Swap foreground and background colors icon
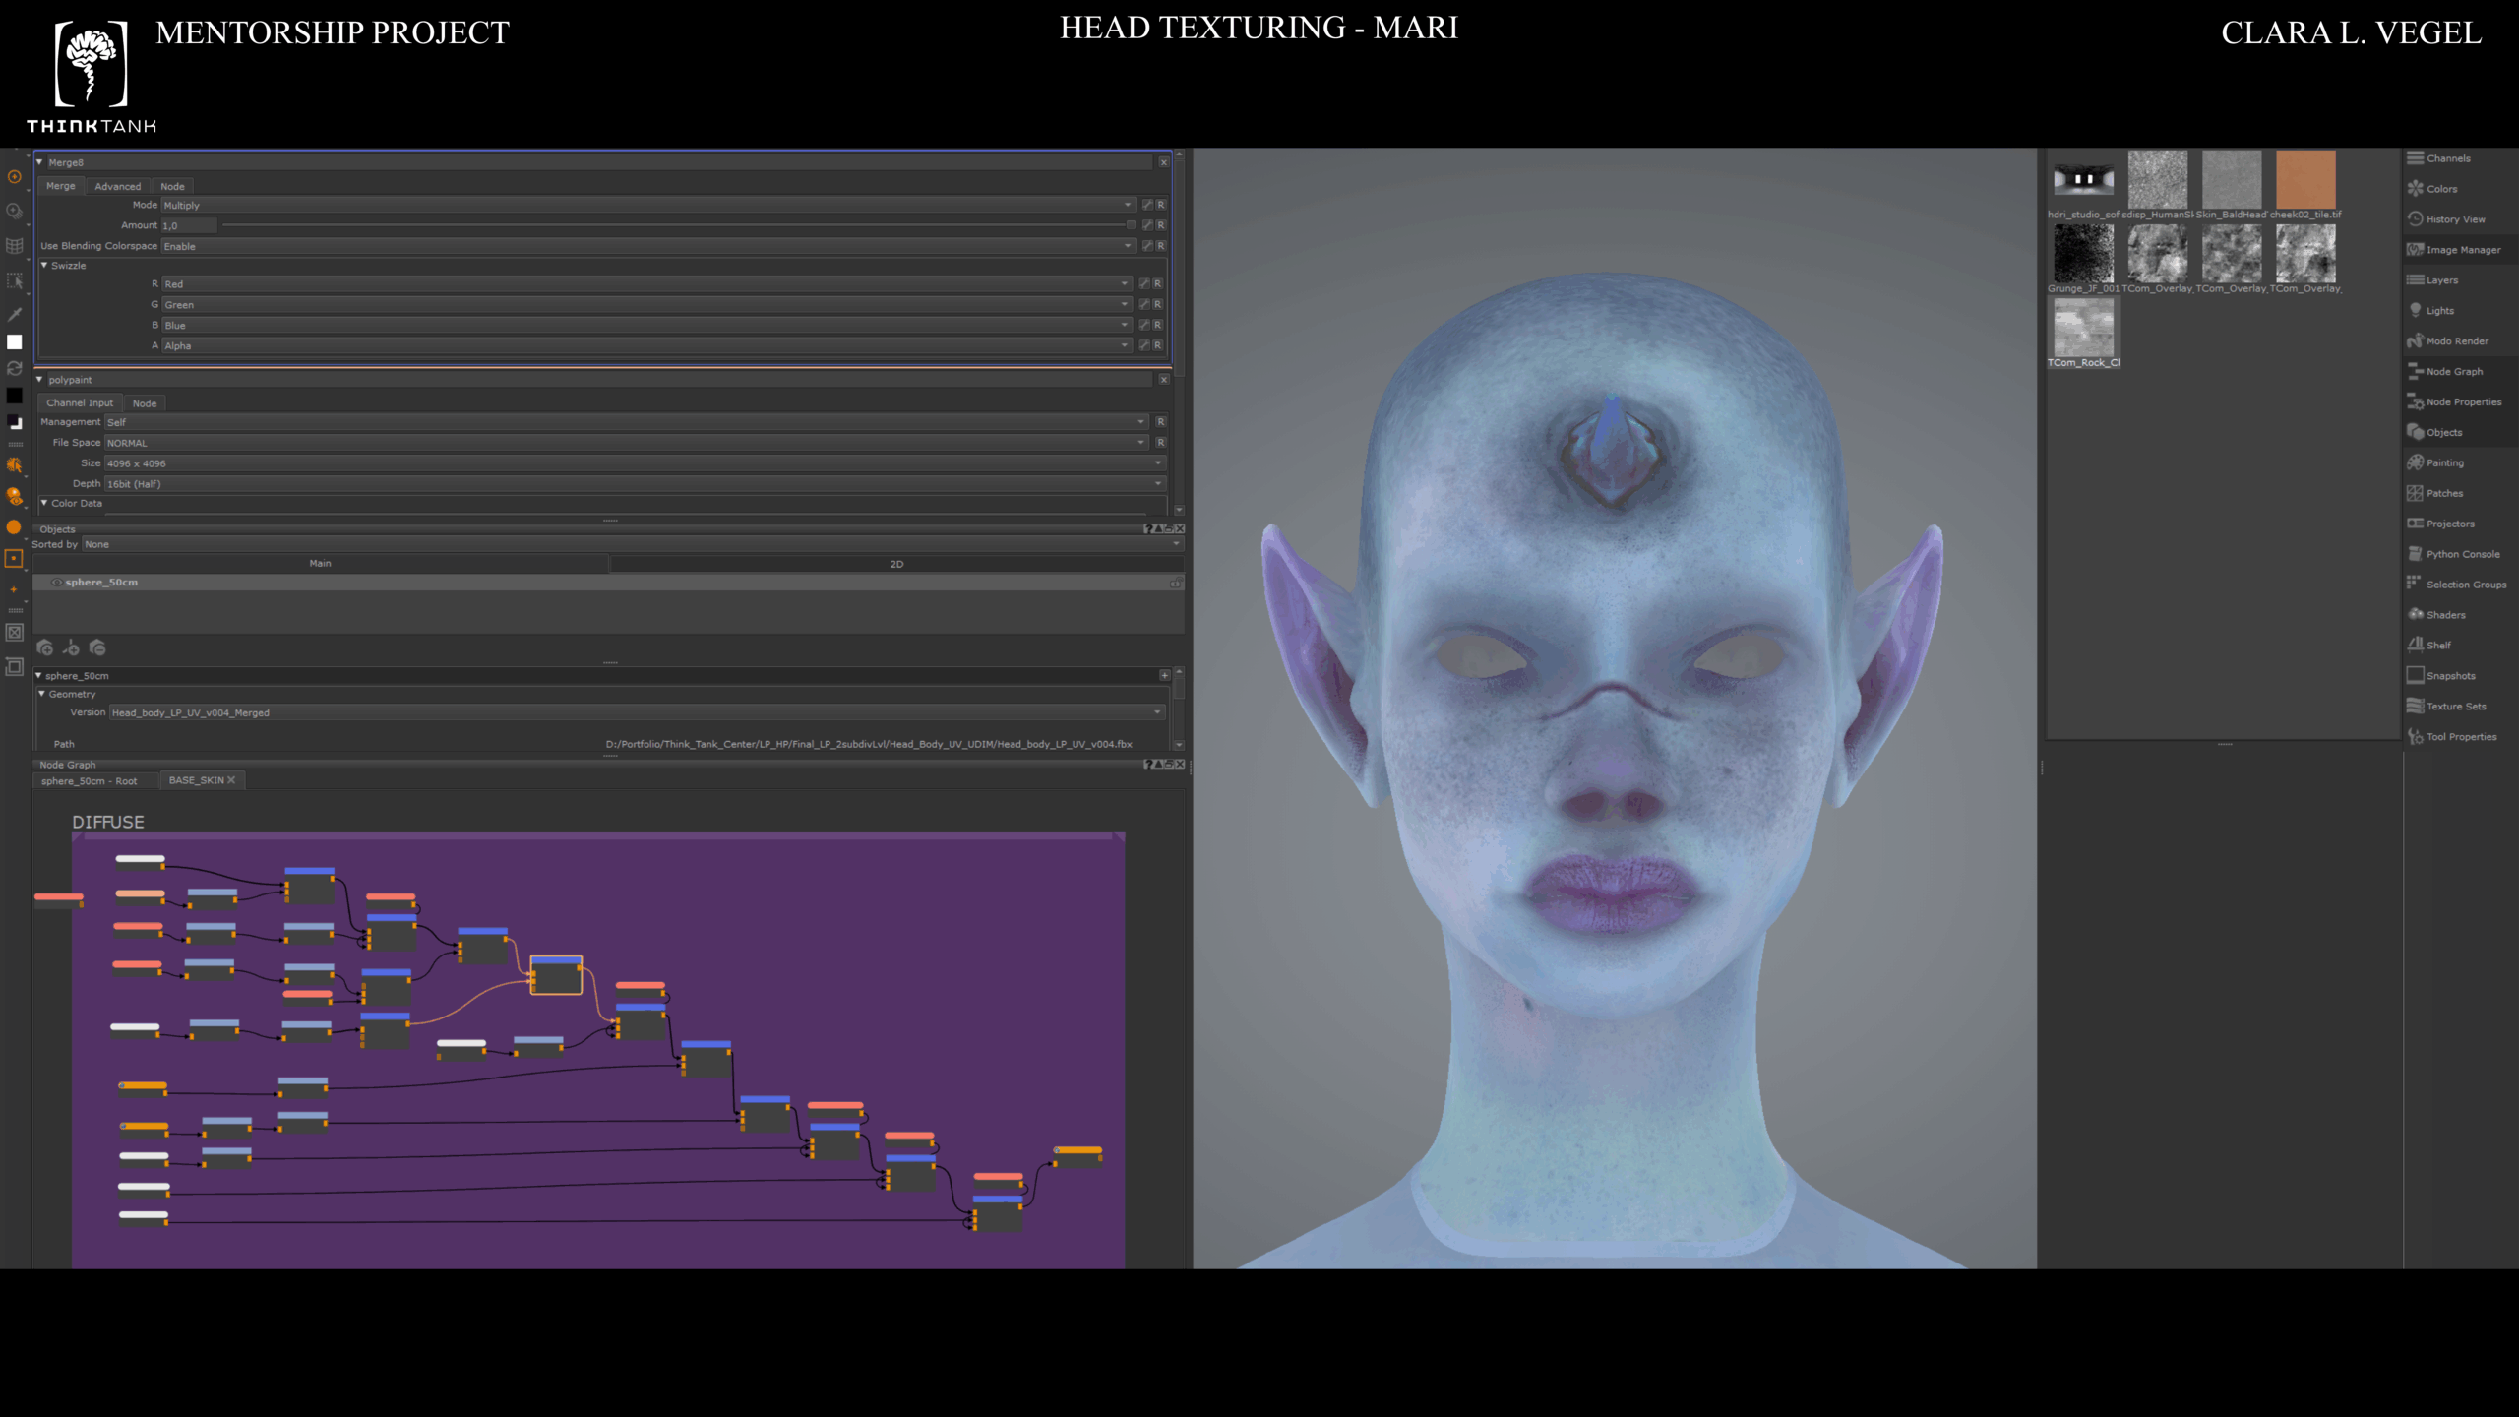This screenshot has width=2519, height=1417. pyautogui.click(x=14, y=368)
